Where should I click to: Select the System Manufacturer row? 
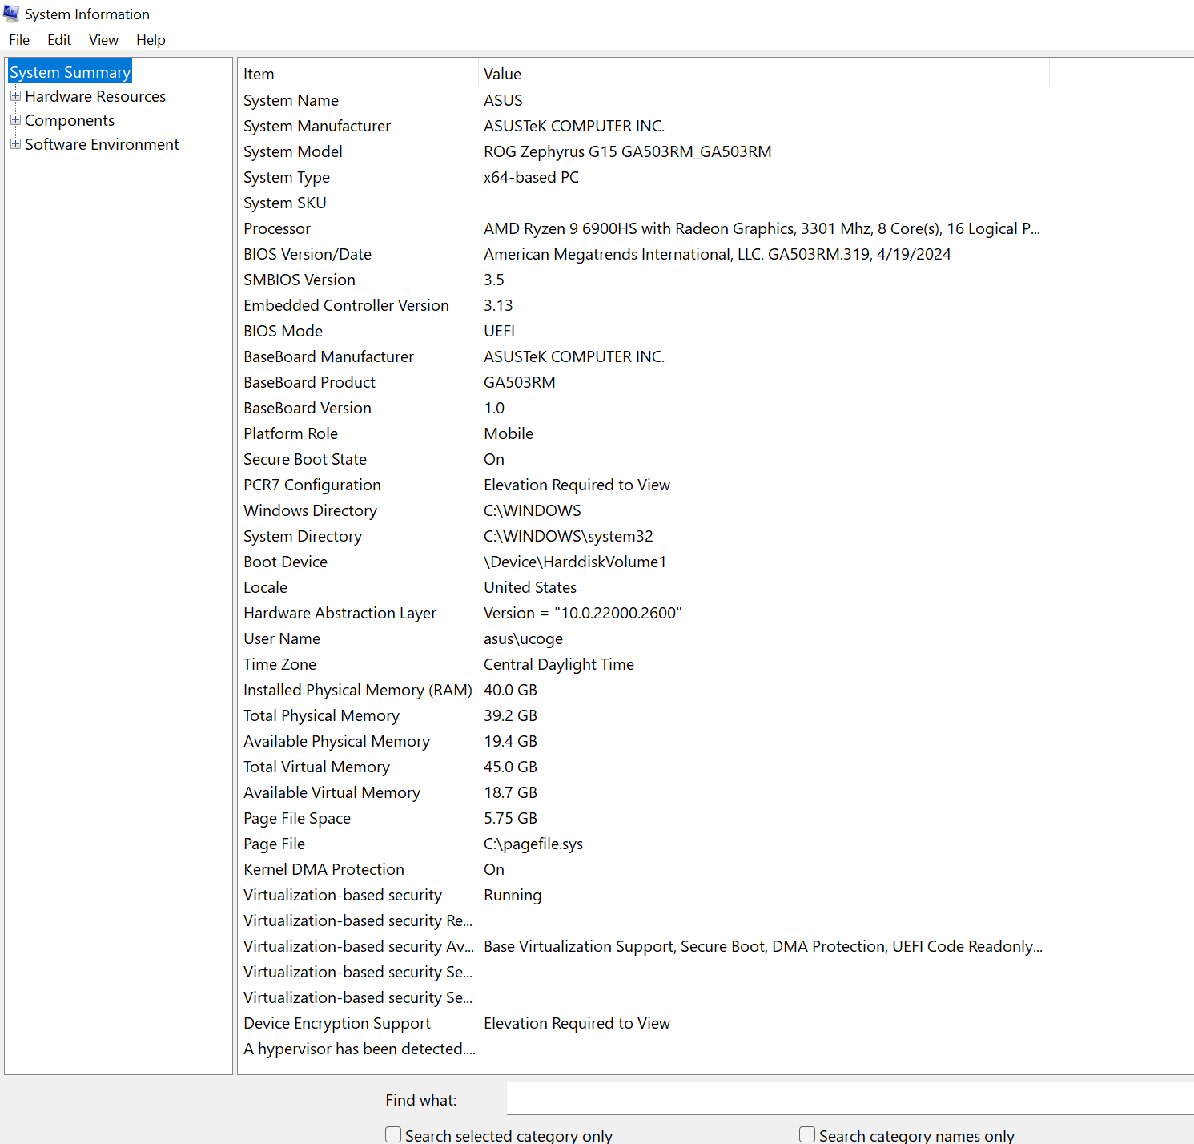(x=644, y=126)
